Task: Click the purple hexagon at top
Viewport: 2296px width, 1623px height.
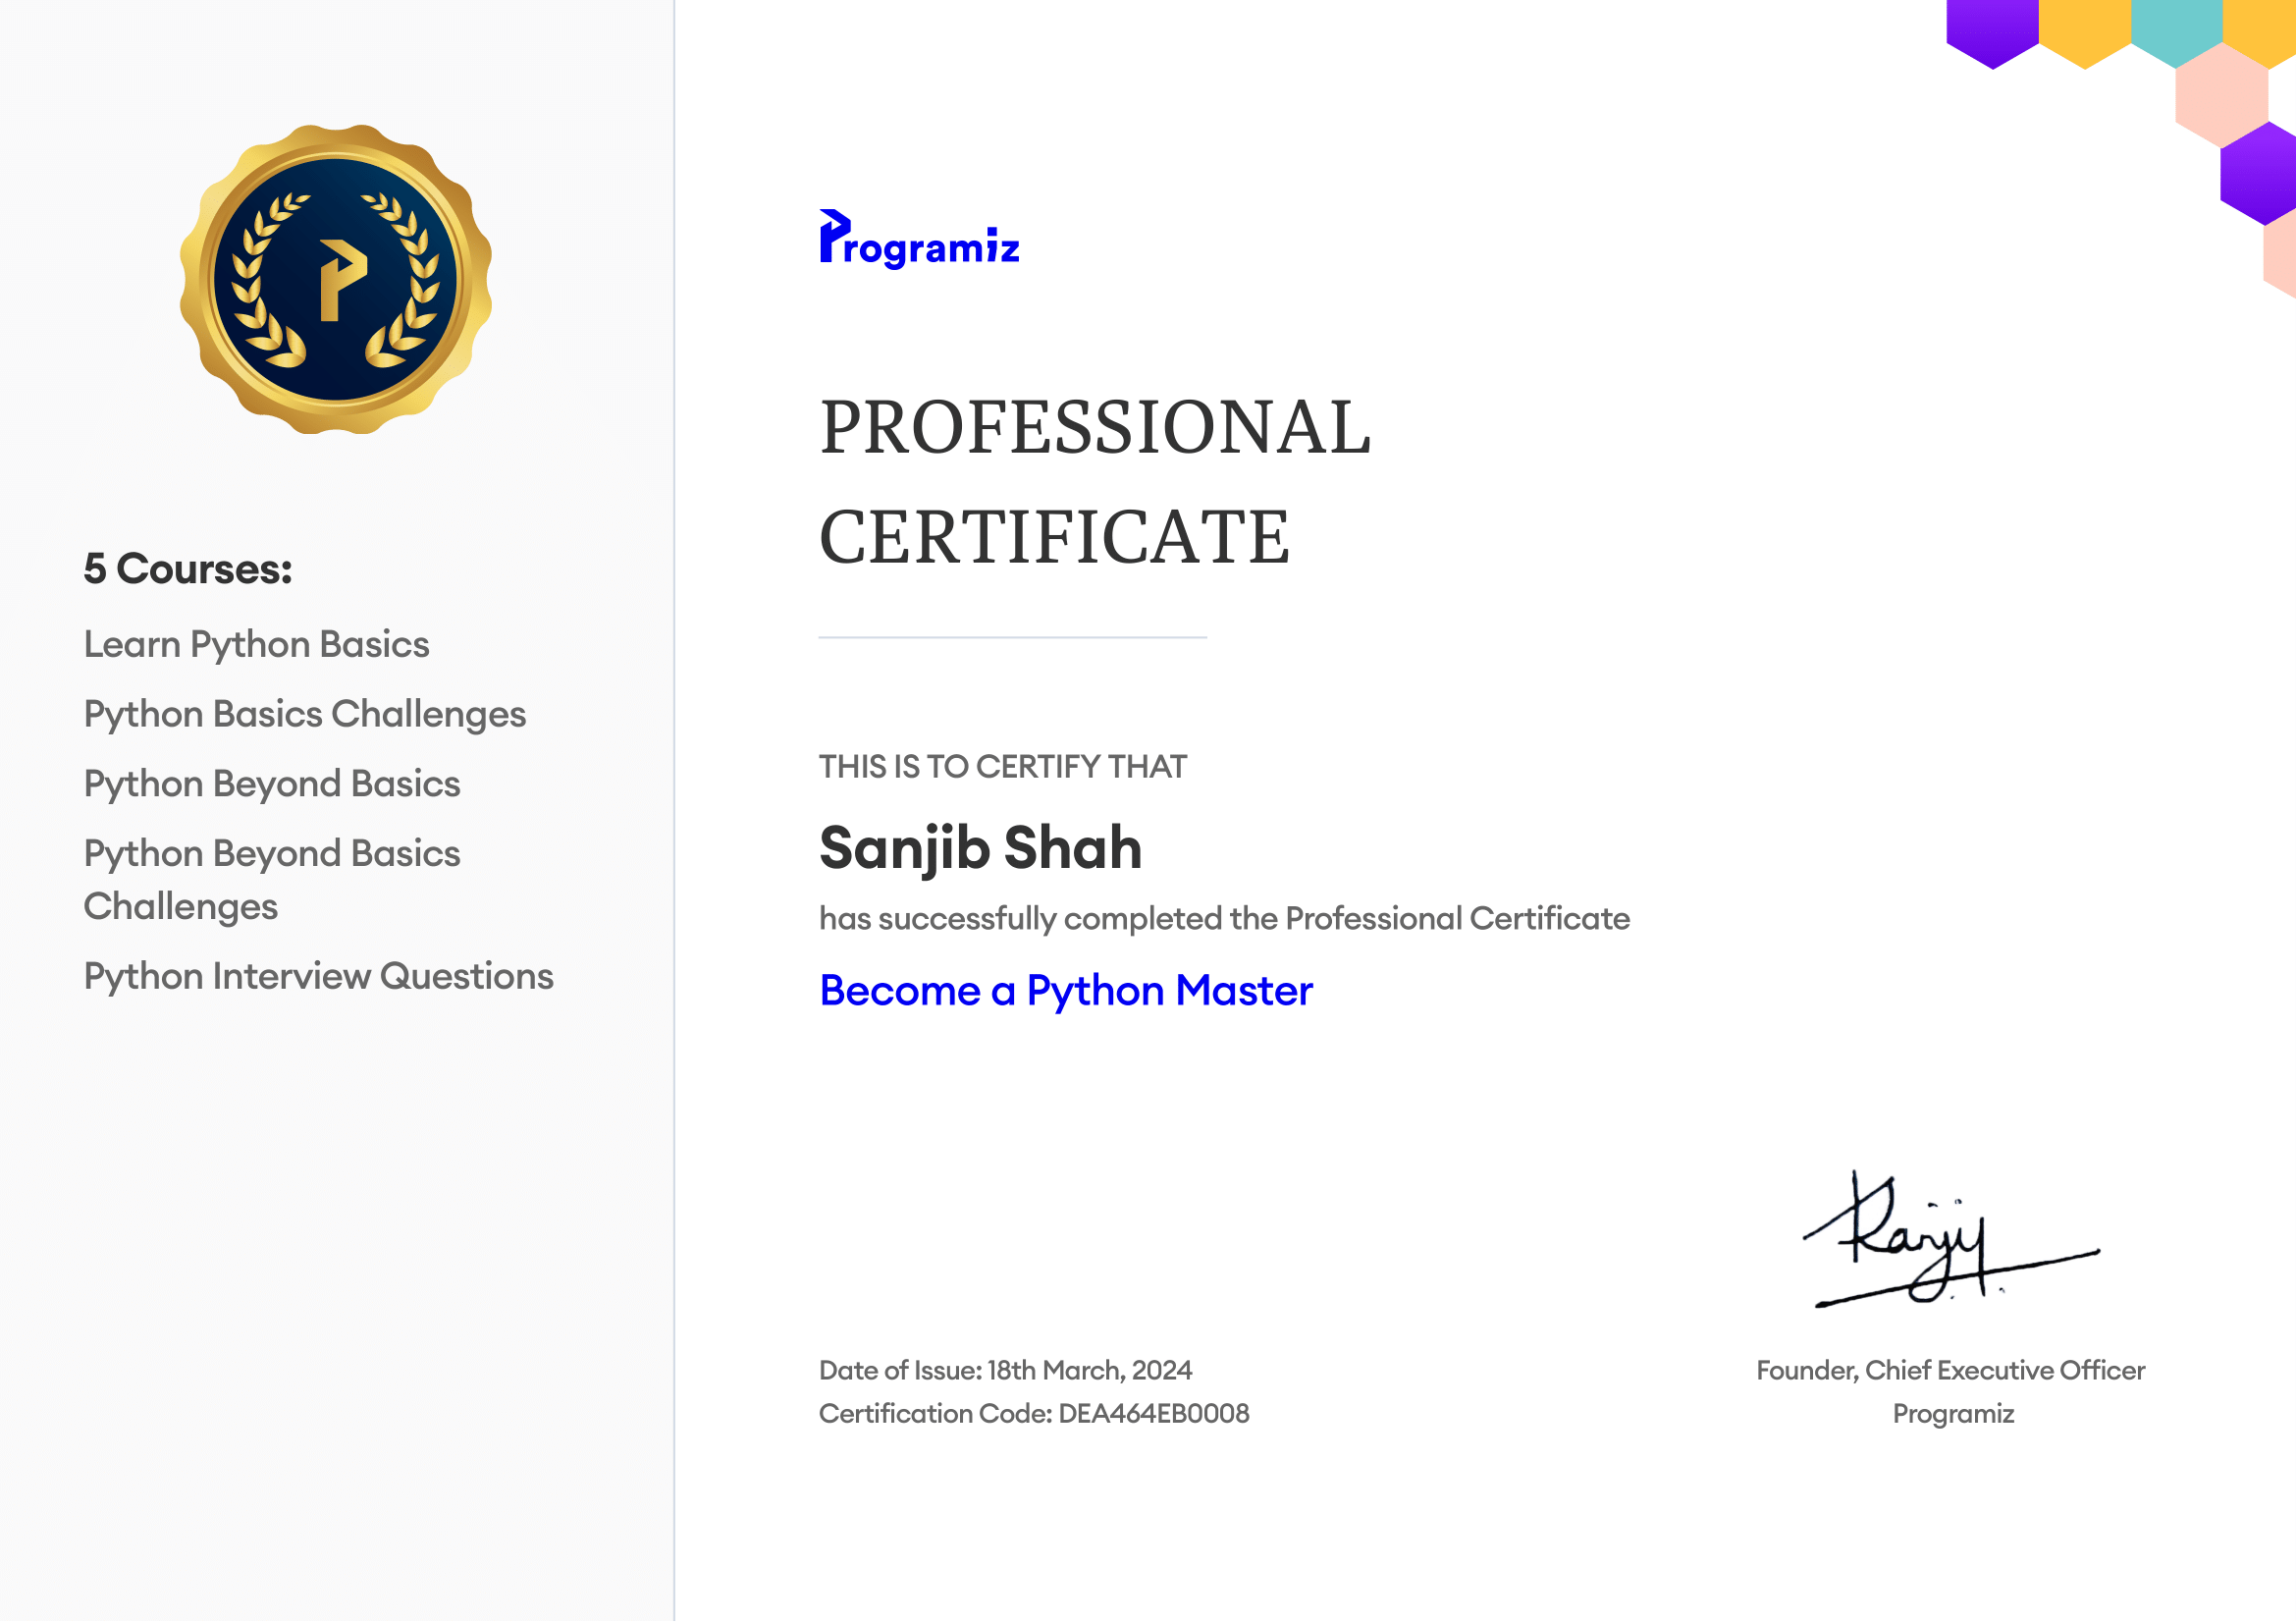Action: (x=1991, y=27)
